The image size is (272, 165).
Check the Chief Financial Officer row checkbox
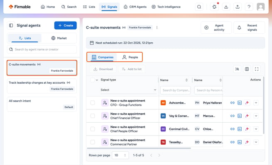pos(93,116)
